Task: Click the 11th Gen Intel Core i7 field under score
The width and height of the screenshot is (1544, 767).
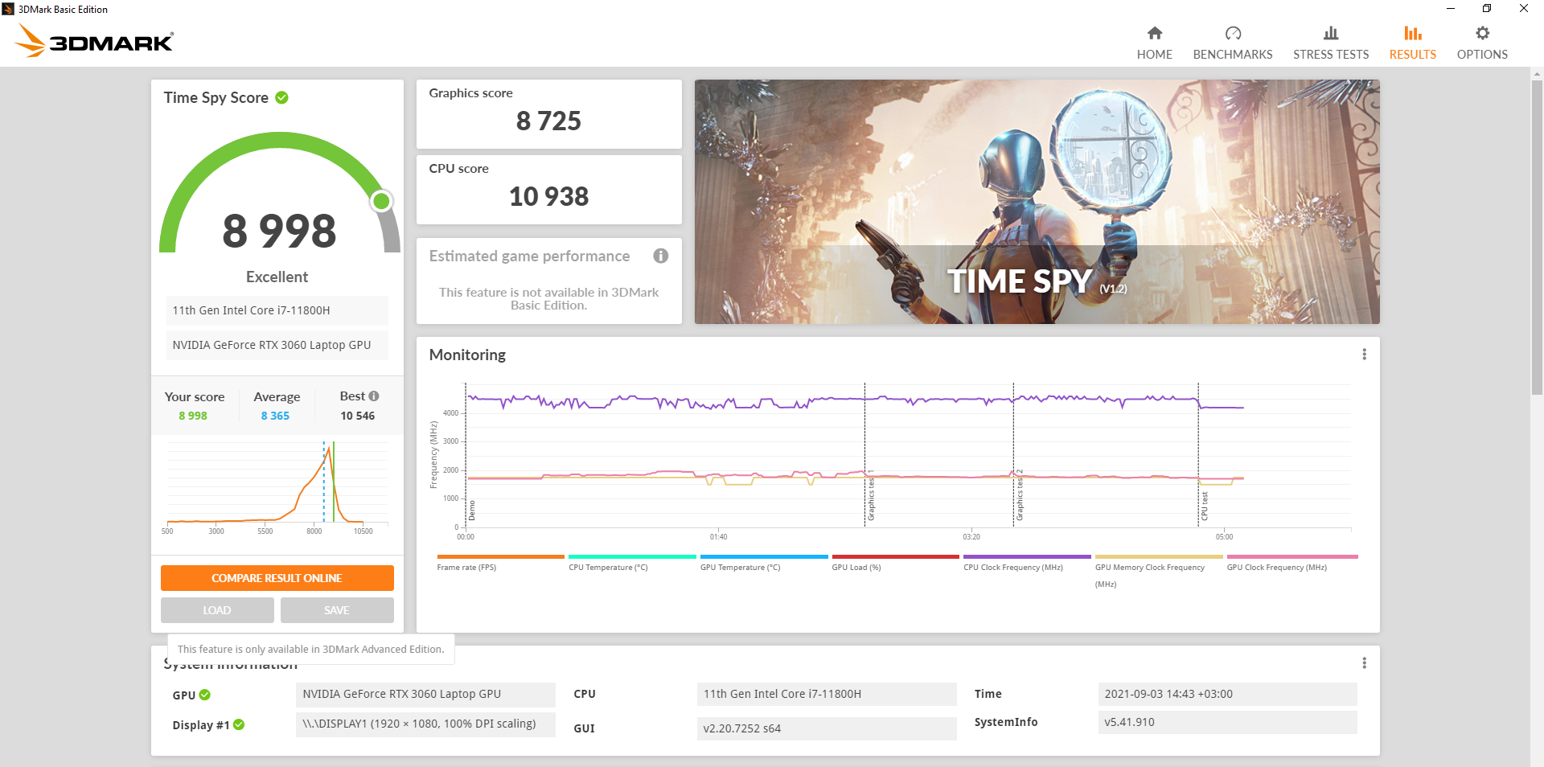Action: (277, 310)
